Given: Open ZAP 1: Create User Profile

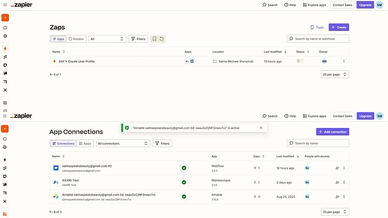Looking at the screenshot, I should click(76, 61).
